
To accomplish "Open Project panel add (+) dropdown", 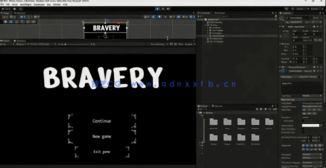I will coord(199,109).
